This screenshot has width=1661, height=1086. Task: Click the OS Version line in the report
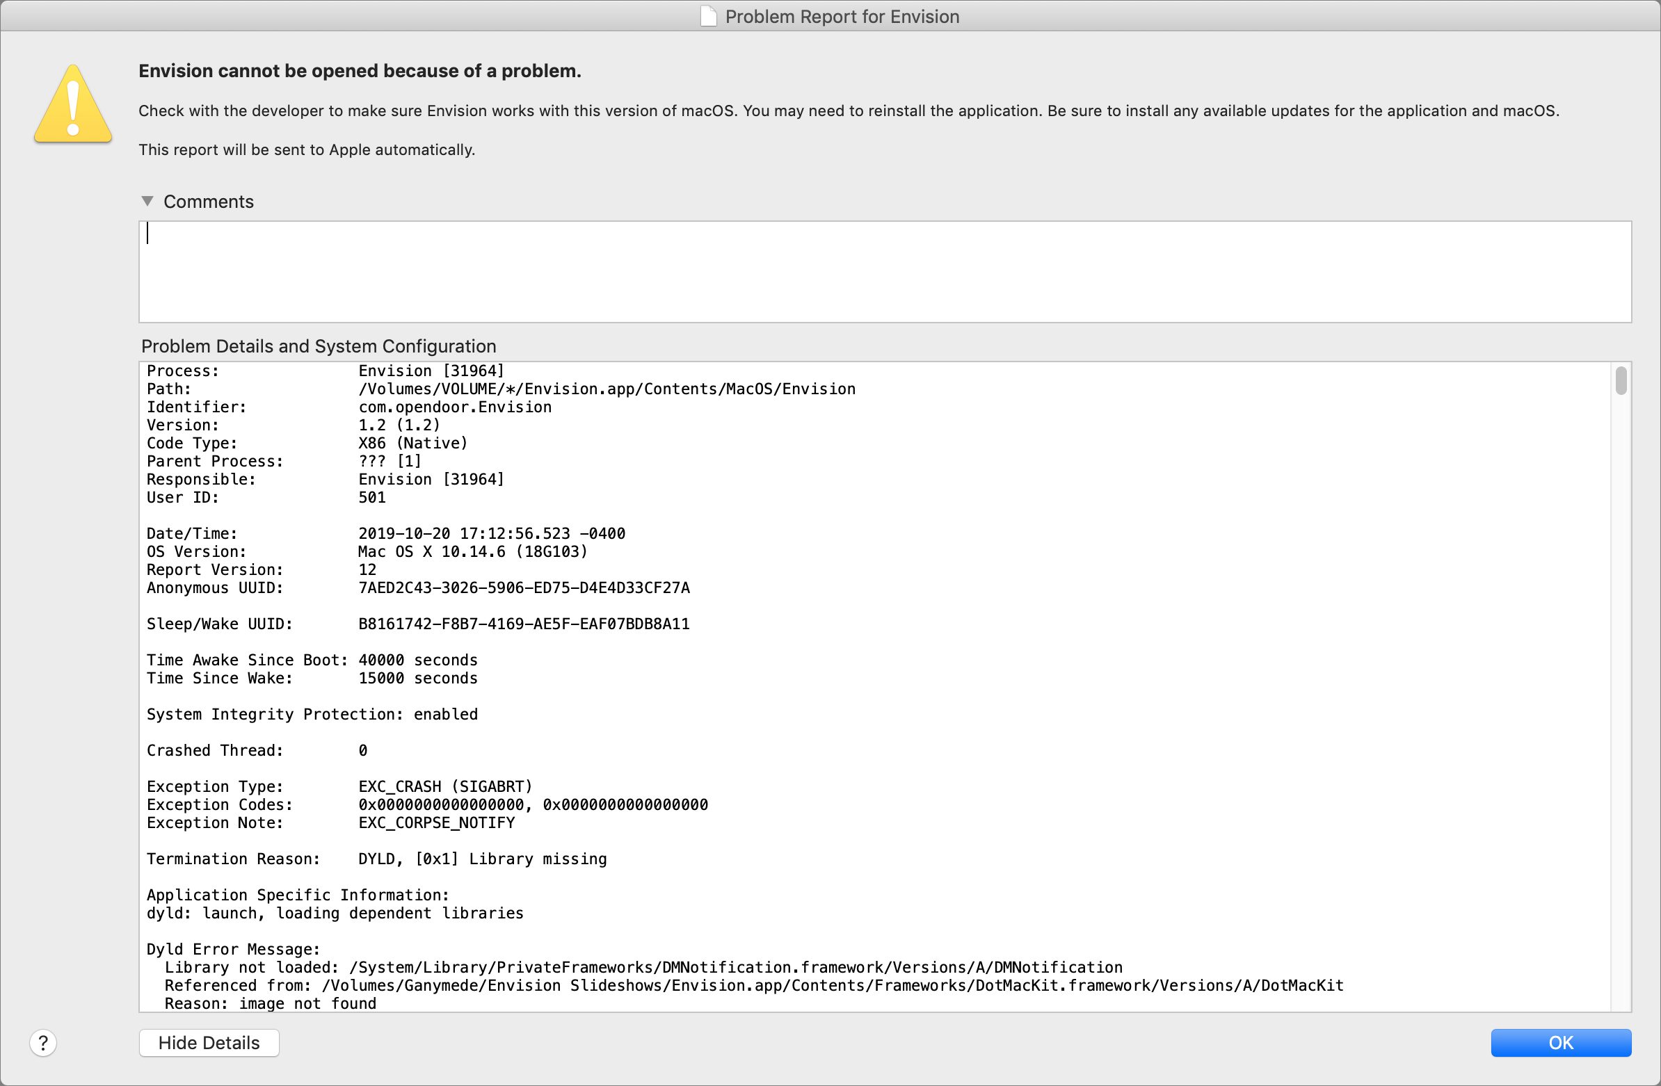(x=367, y=552)
